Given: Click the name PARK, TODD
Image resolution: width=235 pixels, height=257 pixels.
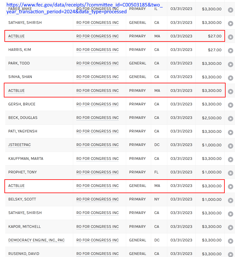Looking at the screenshot, I should (19, 63).
